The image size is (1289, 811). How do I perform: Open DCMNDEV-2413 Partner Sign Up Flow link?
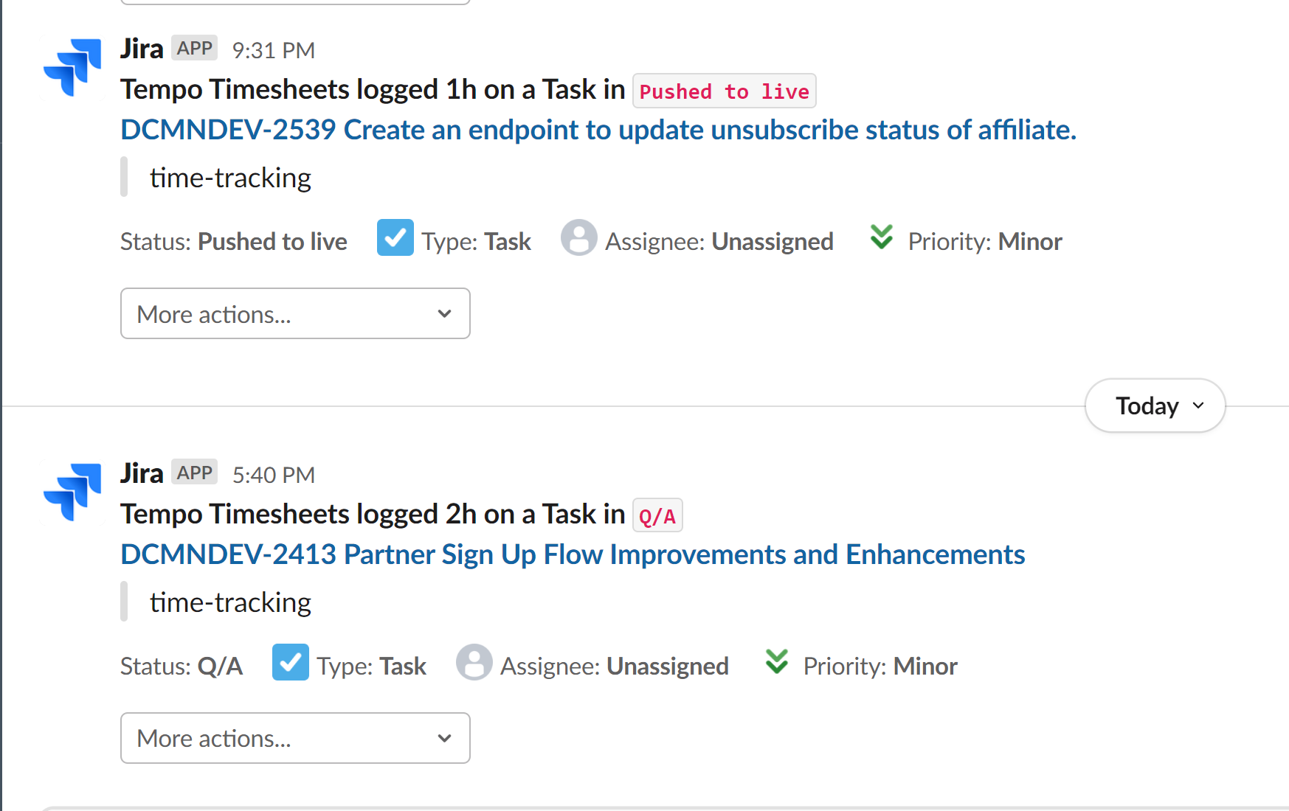pos(573,554)
